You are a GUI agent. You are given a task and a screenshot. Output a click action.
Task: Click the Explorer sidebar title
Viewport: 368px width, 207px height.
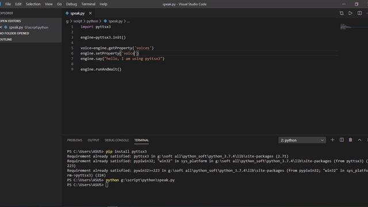click(x=6, y=13)
